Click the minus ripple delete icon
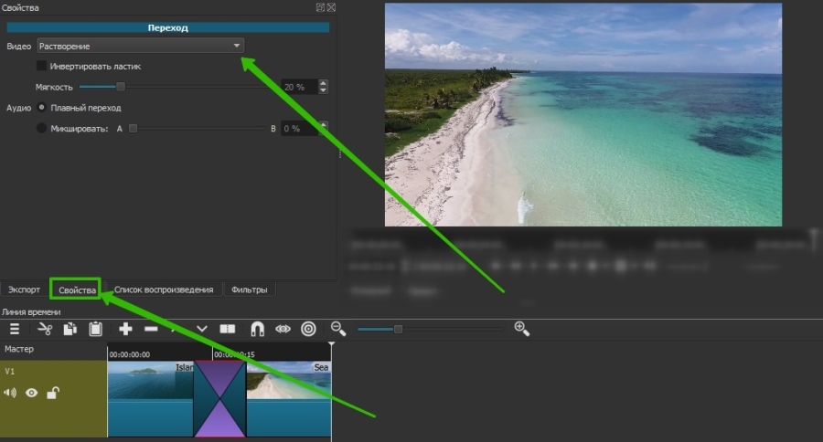 [x=151, y=329]
